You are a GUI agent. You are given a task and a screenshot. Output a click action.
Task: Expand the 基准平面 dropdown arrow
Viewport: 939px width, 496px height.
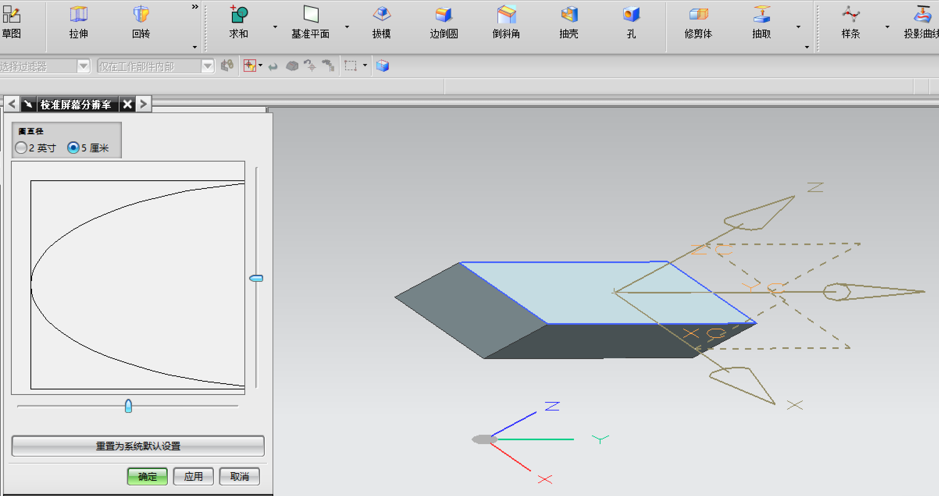[x=347, y=27]
